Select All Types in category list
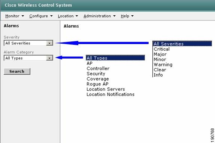Image resolution: width=215 pixels, height=143 pixels. pyautogui.click(x=115, y=58)
